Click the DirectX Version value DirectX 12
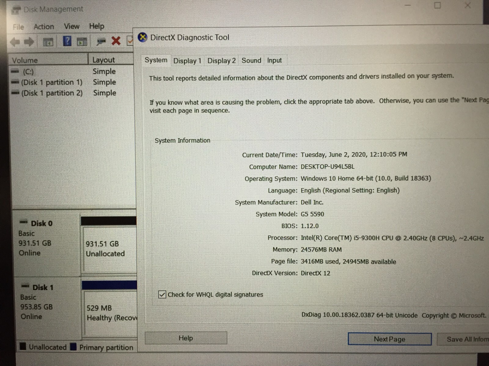489x366 pixels. tap(315, 273)
